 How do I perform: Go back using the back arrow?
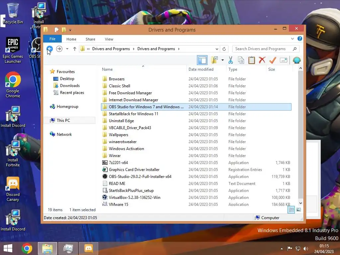coord(50,49)
